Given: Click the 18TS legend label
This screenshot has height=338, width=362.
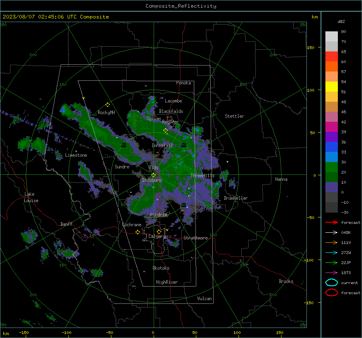Looking at the screenshot, I should point(346,273).
